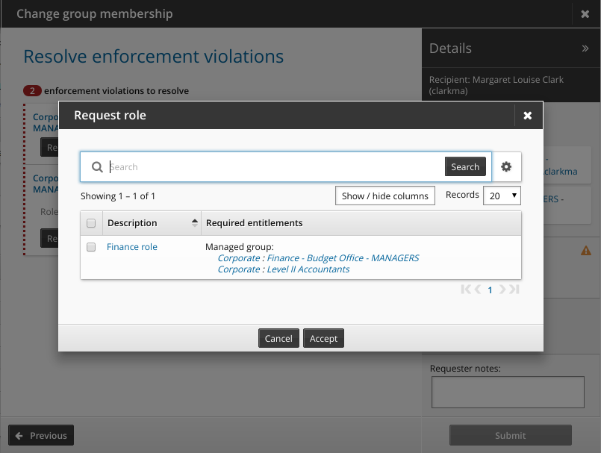Jump to first page using pagination icon

coord(466,290)
